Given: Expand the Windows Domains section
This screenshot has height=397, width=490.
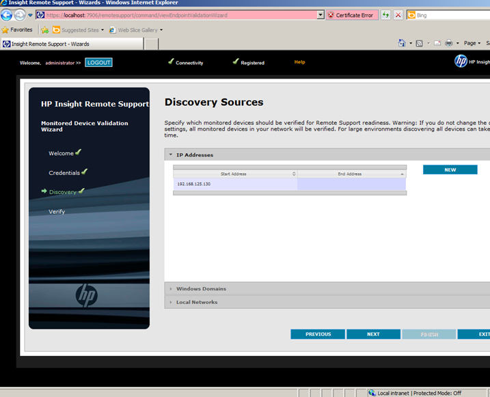Looking at the screenshot, I should coord(171,289).
